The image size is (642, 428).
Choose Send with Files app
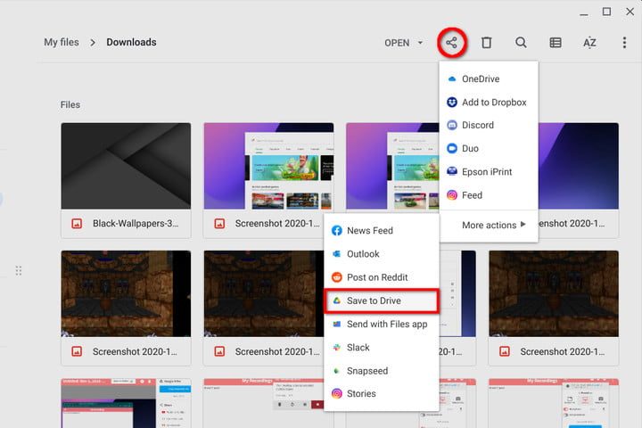pyautogui.click(x=382, y=324)
